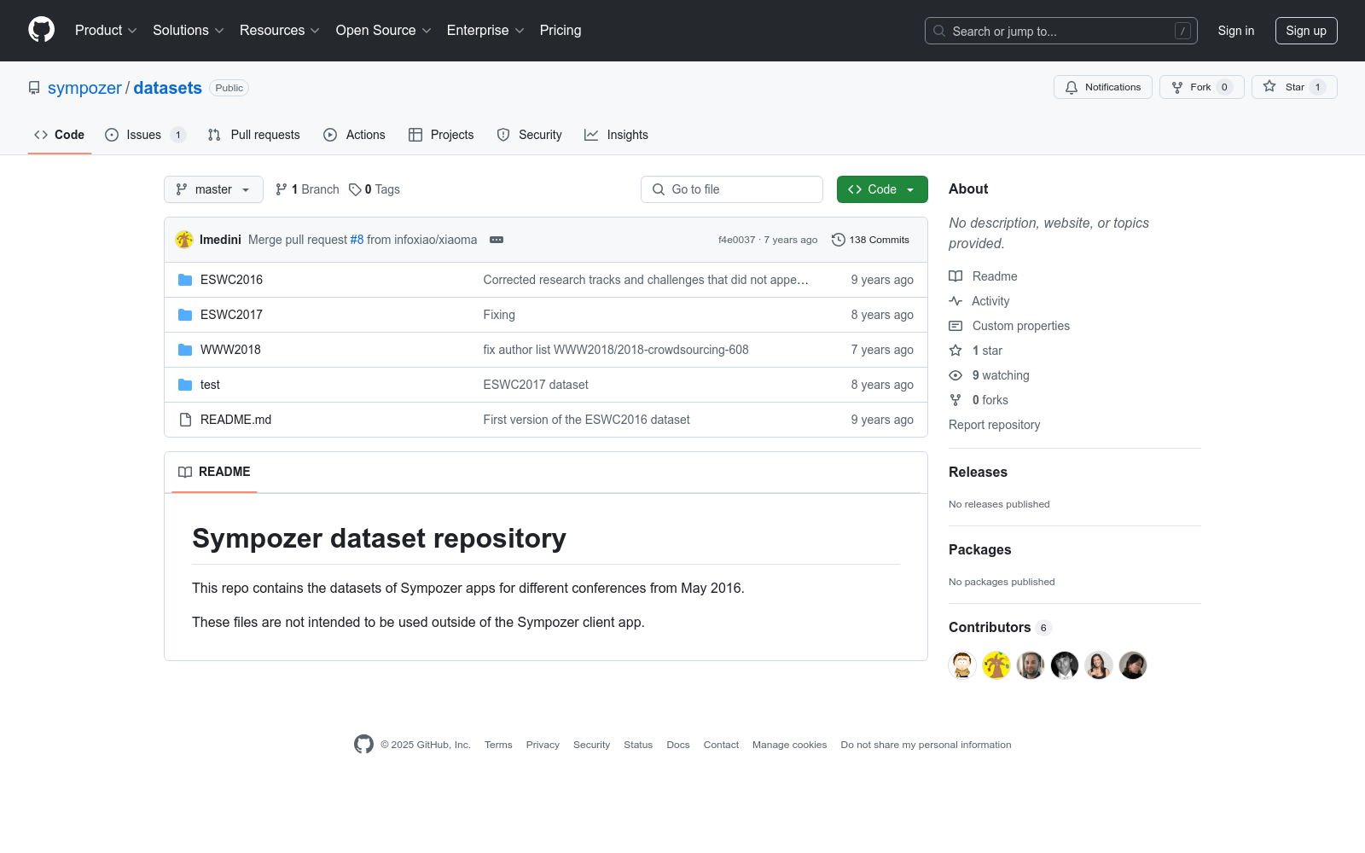Click the GitHub logo in header

pos(41,30)
